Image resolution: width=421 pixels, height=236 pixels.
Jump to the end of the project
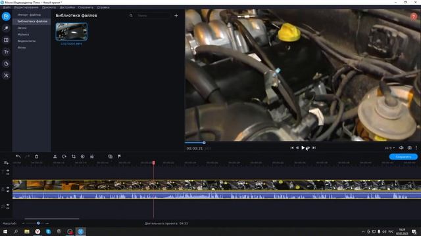[x=314, y=147]
